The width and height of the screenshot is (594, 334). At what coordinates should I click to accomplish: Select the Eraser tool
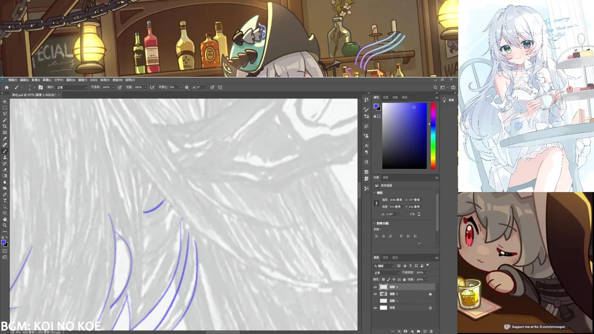[x=5, y=170]
